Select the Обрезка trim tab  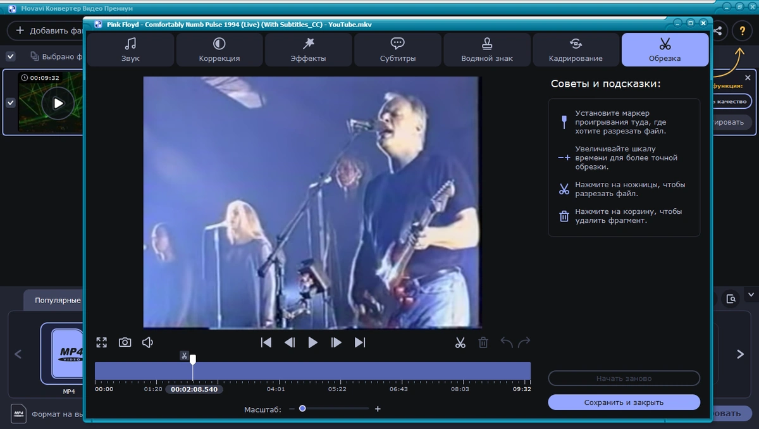665,50
